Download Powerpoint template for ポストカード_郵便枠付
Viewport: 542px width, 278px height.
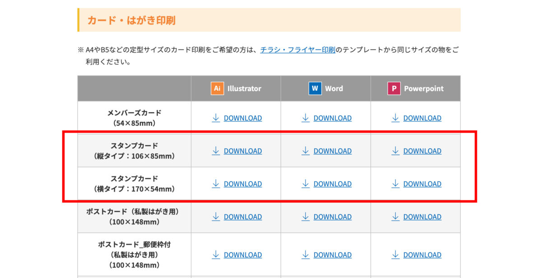422,255
